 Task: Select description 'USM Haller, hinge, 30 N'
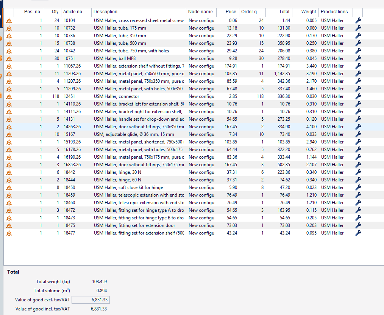click(x=117, y=172)
